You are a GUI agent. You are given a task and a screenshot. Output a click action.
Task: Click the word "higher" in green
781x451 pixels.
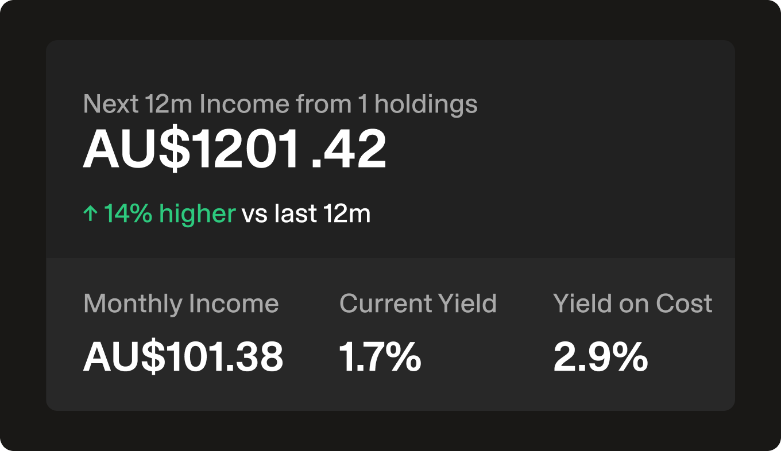197,214
